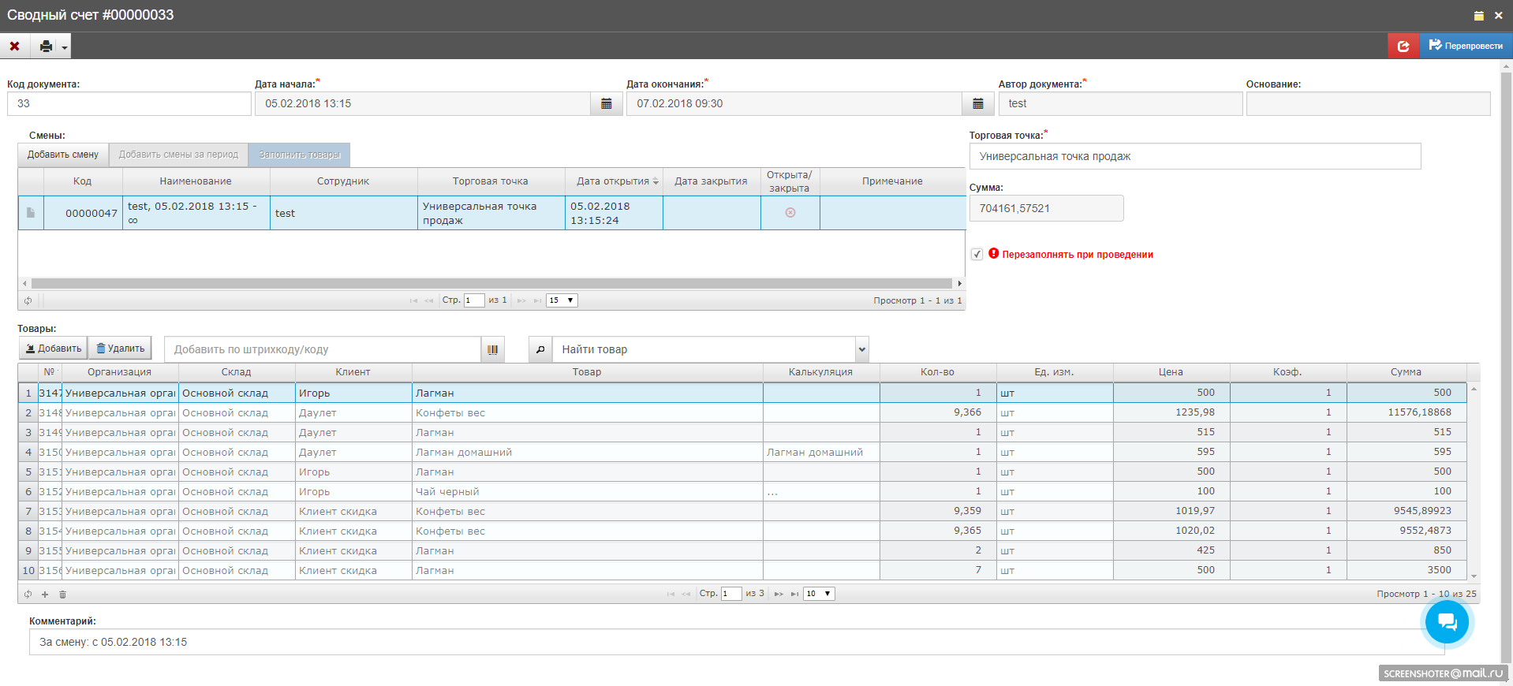Open the chat support bubble
This screenshot has height=686, width=1513.
tap(1447, 622)
